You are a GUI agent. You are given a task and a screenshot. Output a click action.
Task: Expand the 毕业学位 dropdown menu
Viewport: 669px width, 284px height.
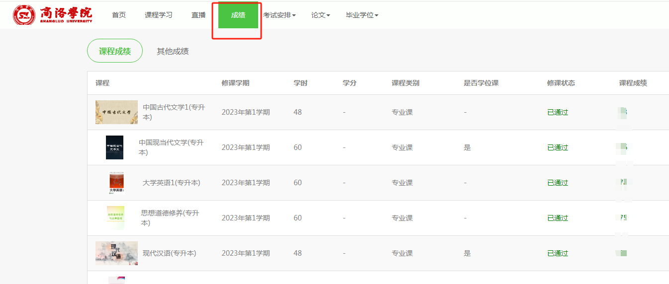coord(362,15)
